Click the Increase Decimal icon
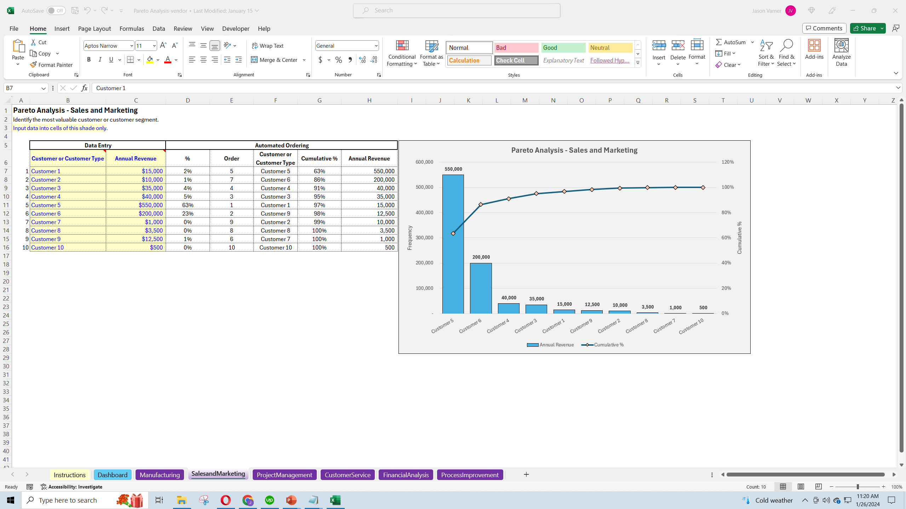 click(362, 60)
